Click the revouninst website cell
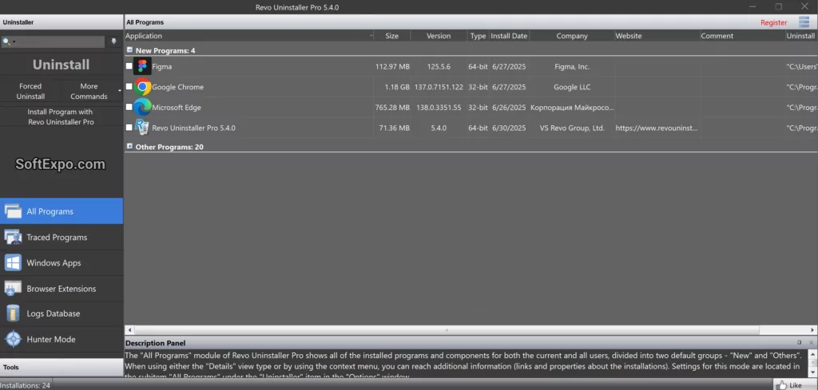Screen dimensions: 818x390 click(657, 128)
